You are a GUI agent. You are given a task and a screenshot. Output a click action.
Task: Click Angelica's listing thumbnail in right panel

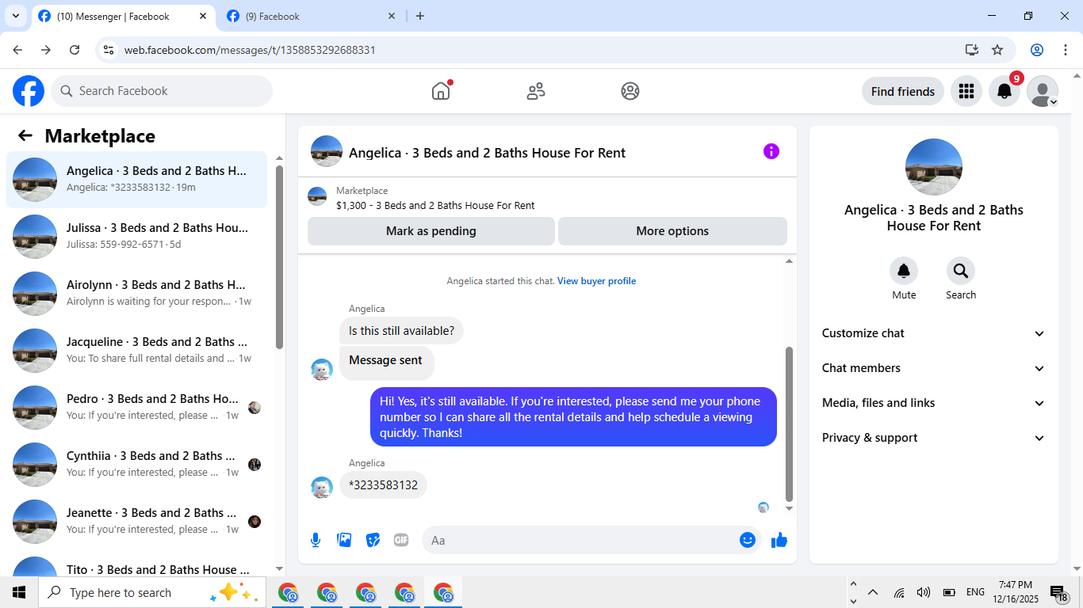[x=934, y=167]
